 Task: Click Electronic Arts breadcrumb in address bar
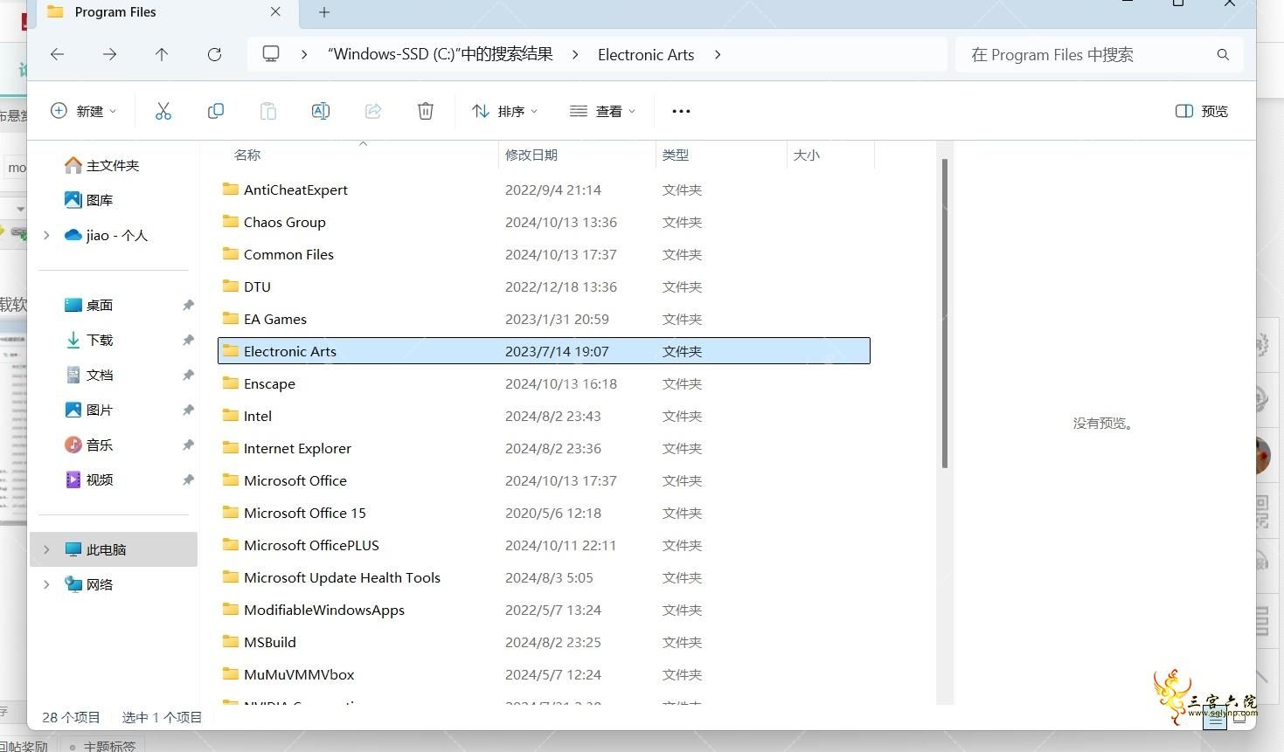coord(646,54)
